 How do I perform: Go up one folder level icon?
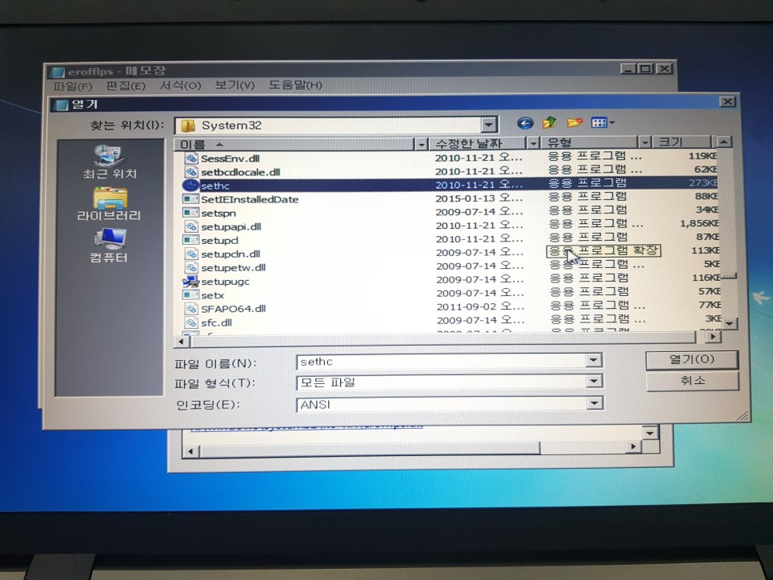549,122
